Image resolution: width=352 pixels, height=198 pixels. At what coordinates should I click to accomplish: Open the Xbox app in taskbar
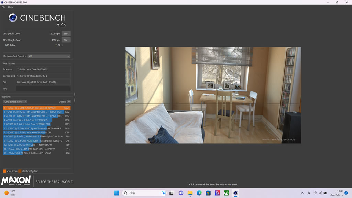226,193
